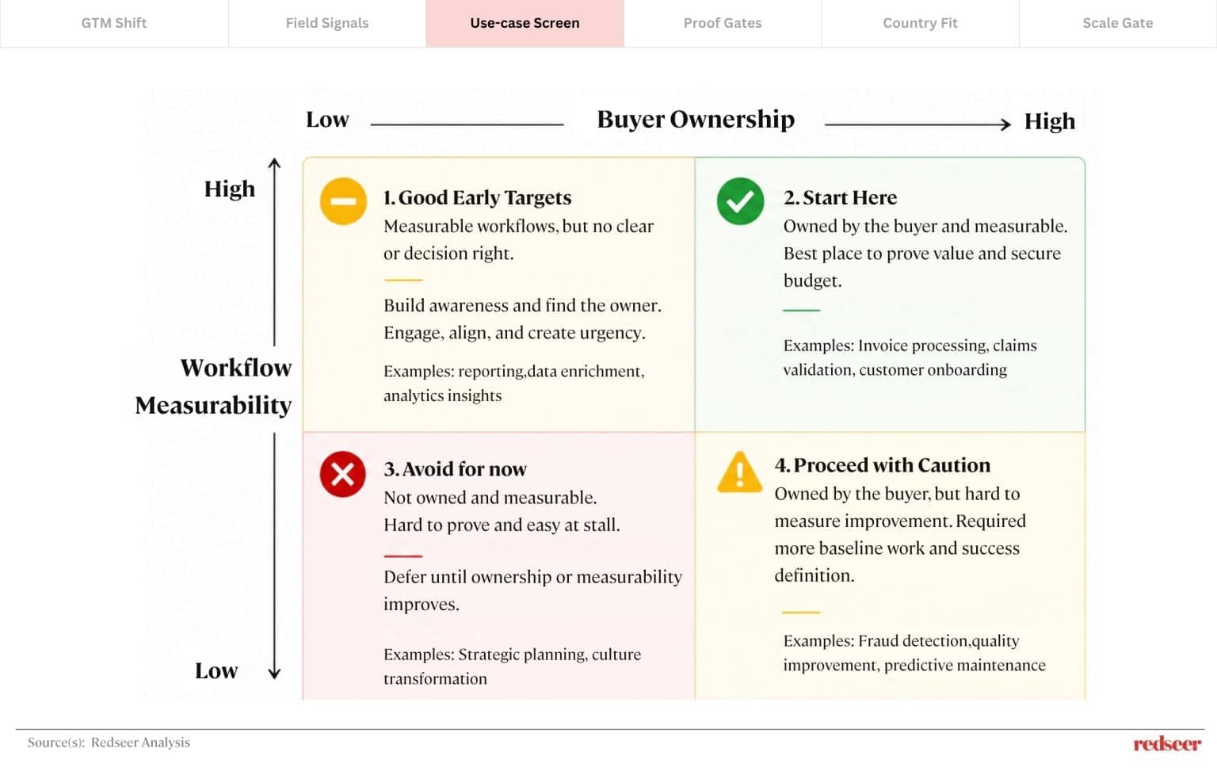This screenshot has height=779, width=1217.
Task: Click "Hard to prove and easy at stall." text
Action: coord(502,525)
